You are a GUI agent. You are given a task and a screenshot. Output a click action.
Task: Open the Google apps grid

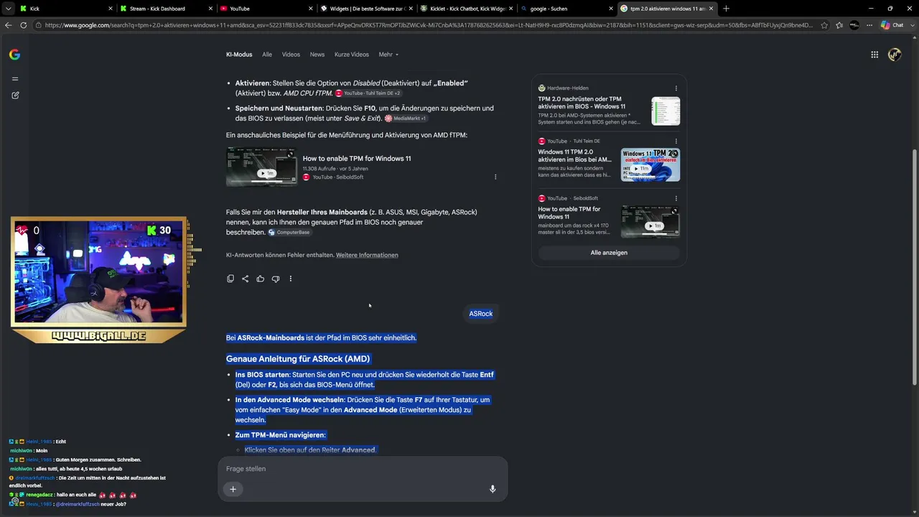(874, 55)
